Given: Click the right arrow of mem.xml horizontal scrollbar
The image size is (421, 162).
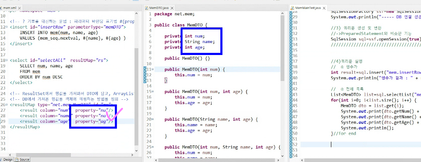Looking at the screenshot, I should [x=132, y=155].
